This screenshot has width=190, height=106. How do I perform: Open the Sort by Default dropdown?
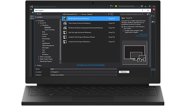(97, 14)
